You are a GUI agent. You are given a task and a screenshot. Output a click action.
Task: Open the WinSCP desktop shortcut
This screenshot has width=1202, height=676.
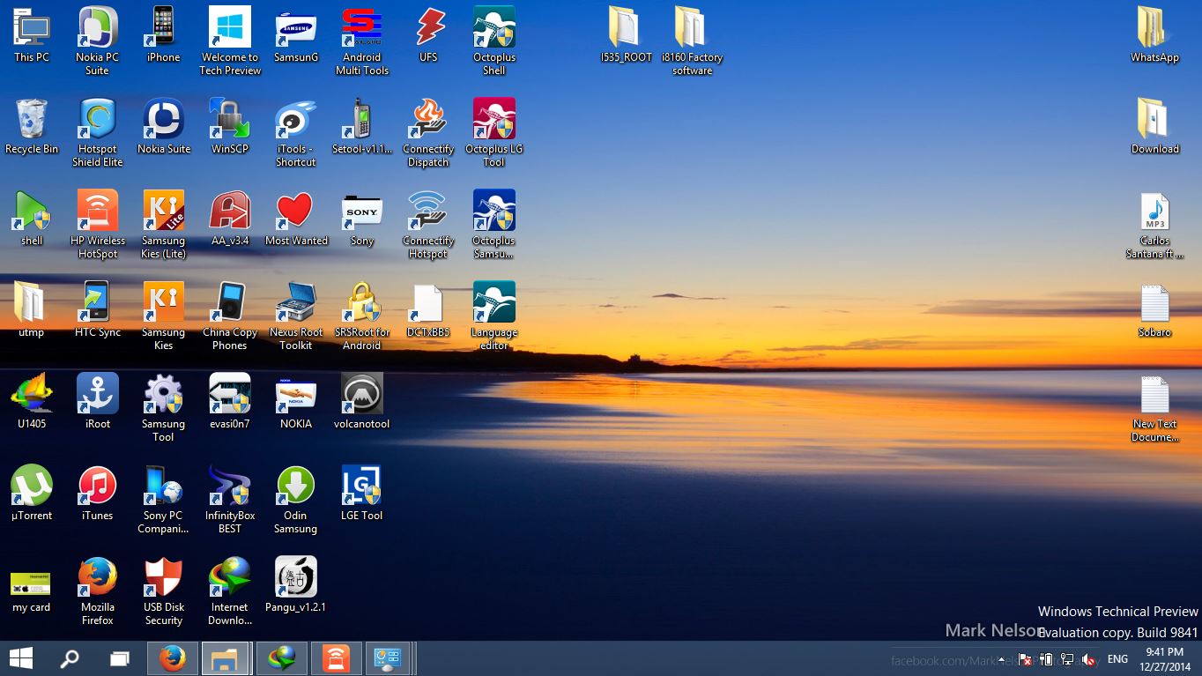point(229,127)
